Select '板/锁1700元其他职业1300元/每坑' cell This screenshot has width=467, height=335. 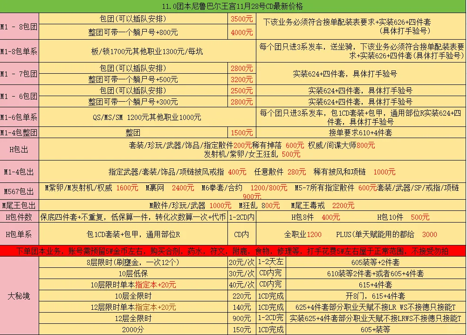[147, 51]
